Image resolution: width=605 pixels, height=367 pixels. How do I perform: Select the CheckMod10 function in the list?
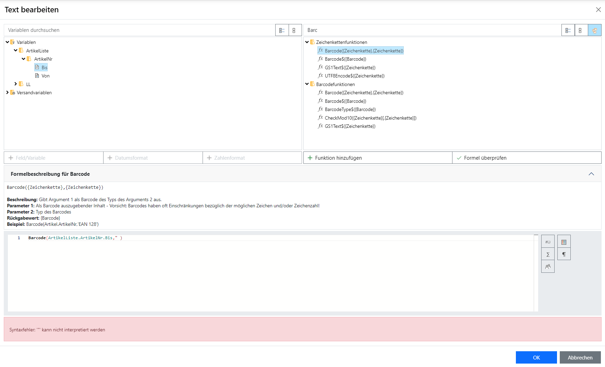(370, 118)
